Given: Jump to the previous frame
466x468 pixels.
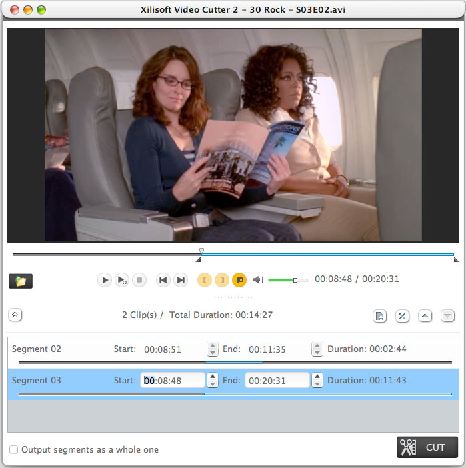Looking at the screenshot, I should [x=163, y=280].
